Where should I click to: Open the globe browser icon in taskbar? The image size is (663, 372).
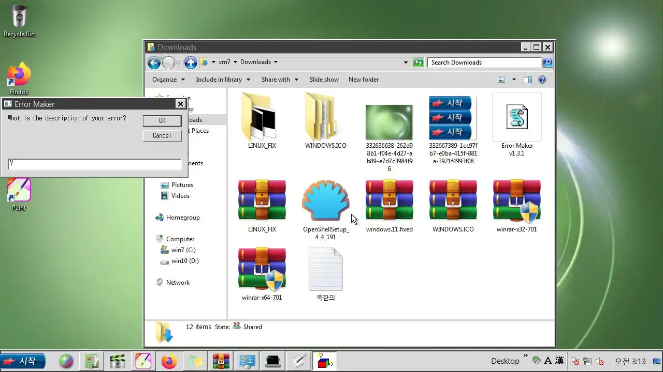click(x=66, y=361)
